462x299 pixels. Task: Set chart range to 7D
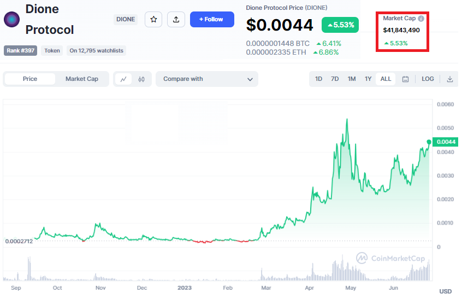(x=335, y=79)
